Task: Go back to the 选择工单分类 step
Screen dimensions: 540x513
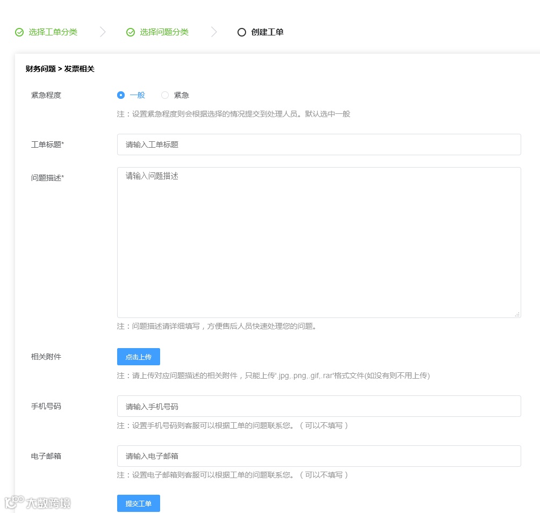Action: [x=53, y=32]
